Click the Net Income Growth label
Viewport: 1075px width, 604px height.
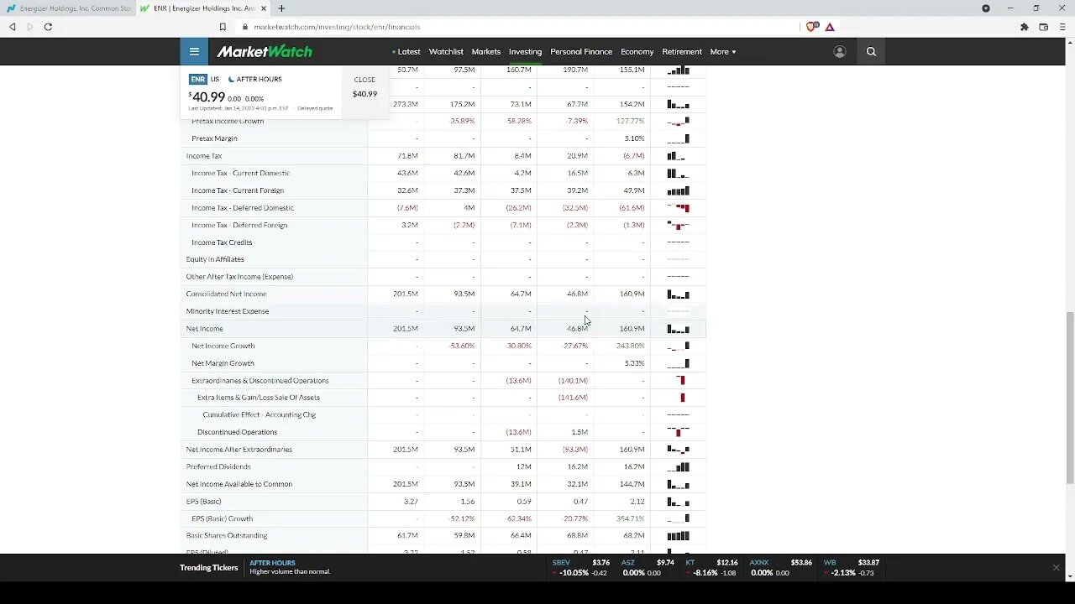tap(223, 346)
